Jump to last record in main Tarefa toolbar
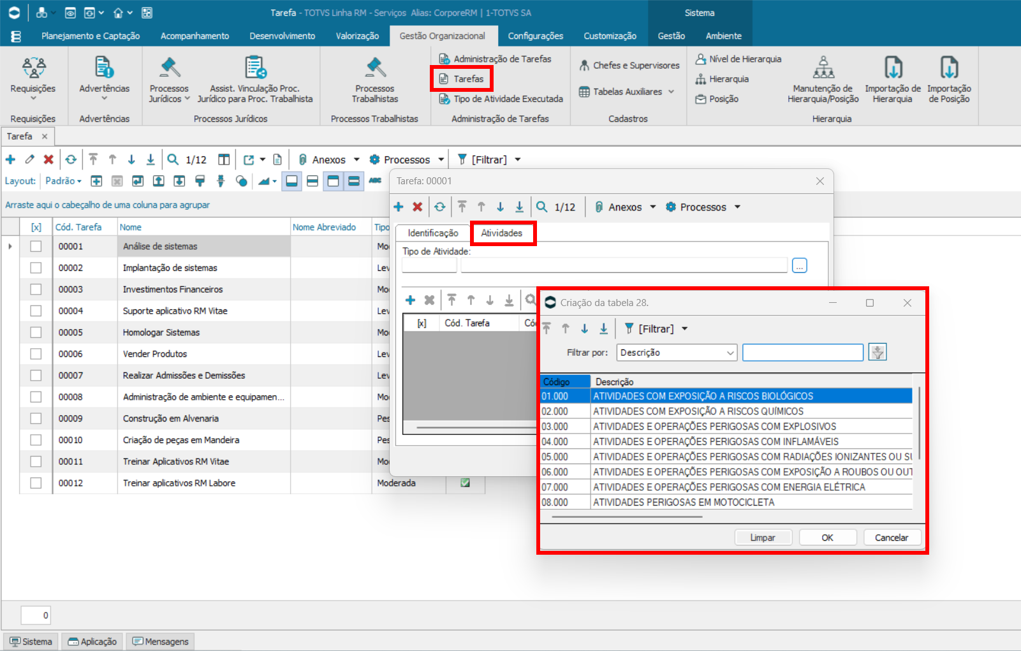1021x651 pixels. pyautogui.click(x=151, y=159)
